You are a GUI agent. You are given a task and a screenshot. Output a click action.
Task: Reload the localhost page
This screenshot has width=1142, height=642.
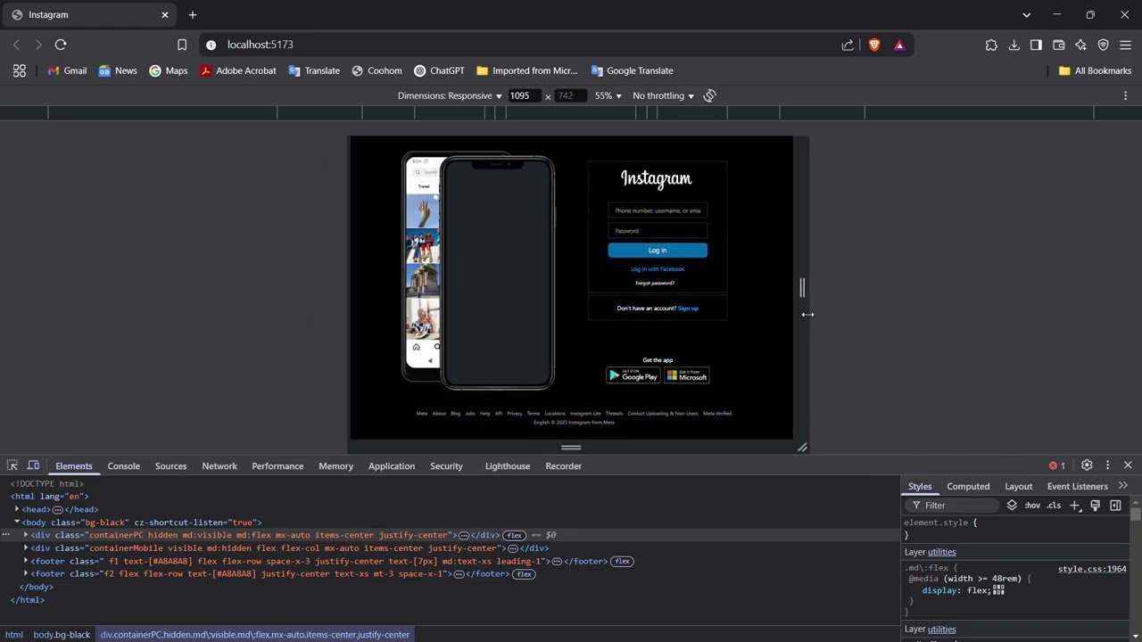pos(61,45)
